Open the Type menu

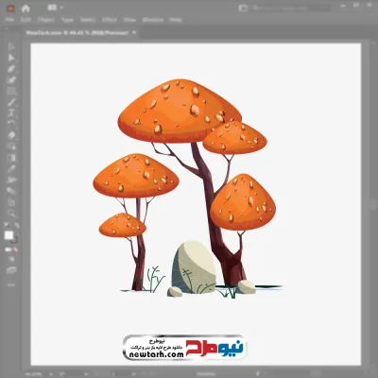[x=67, y=20]
